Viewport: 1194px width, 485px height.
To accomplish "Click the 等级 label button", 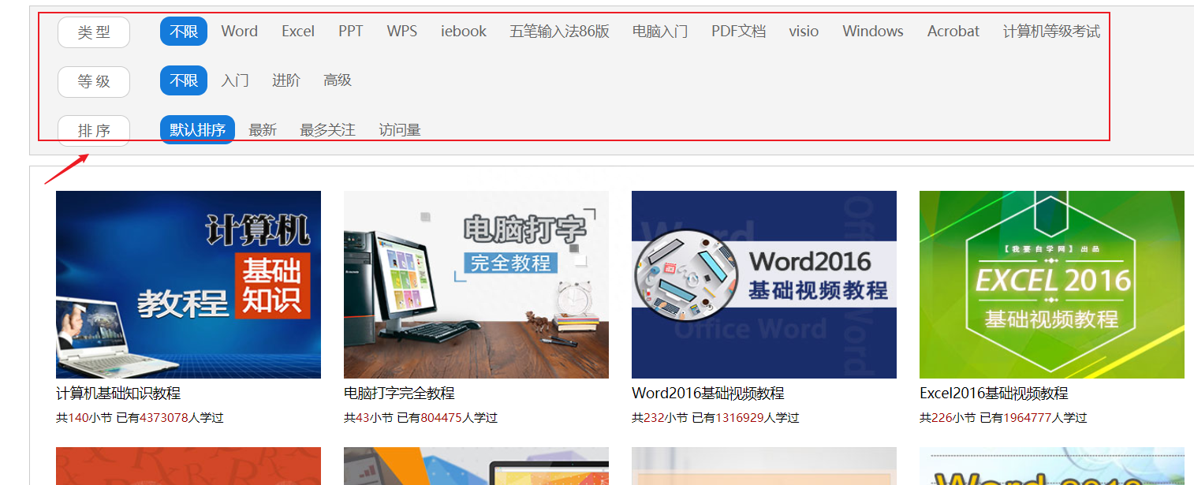I will coord(94,81).
